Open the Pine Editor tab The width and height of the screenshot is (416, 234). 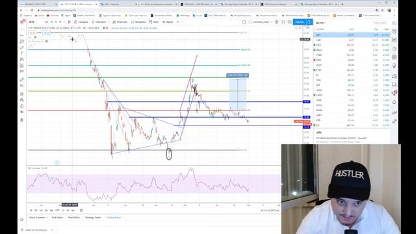(74, 217)
